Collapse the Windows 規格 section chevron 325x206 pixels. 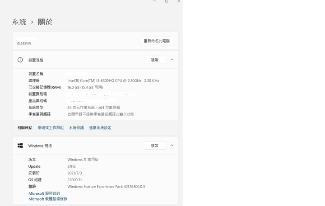(172, 145)
